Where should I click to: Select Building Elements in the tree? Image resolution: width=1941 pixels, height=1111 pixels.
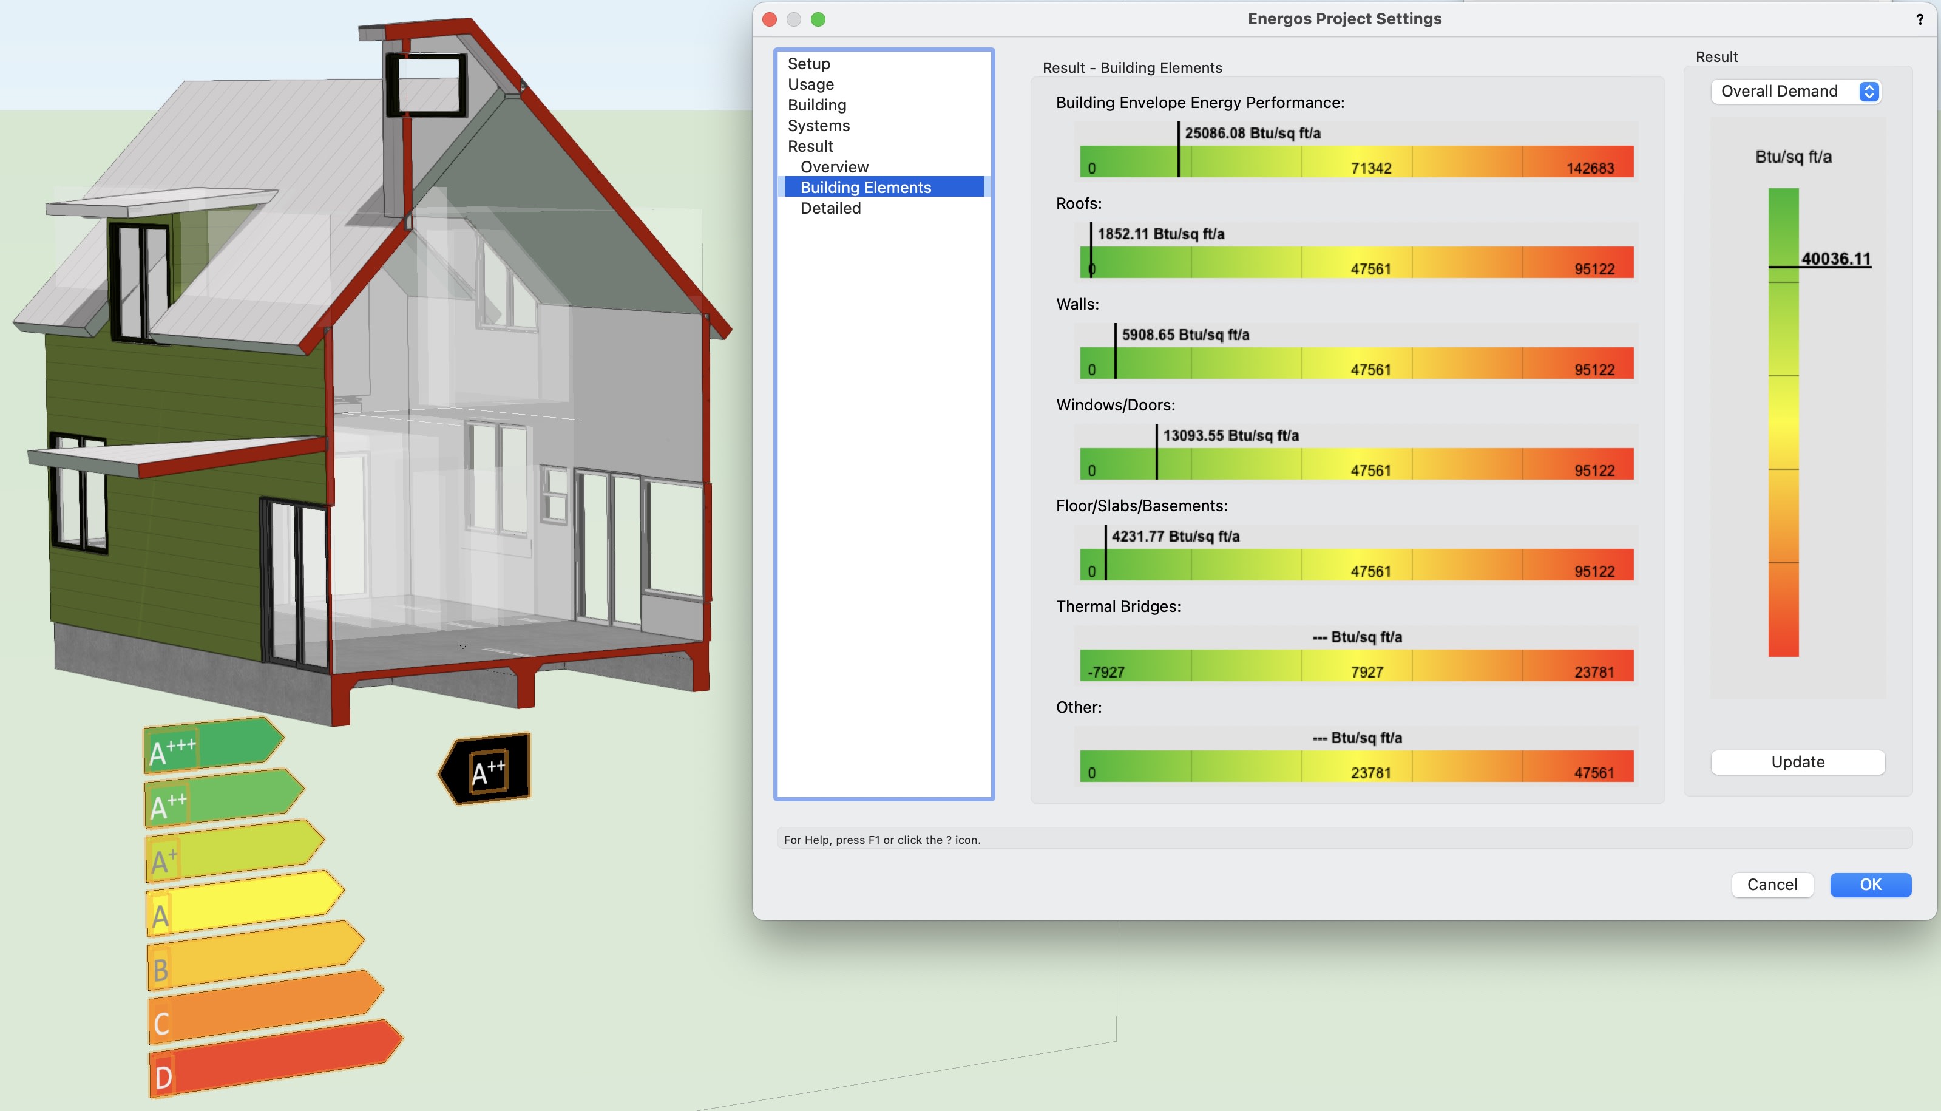click(883, 187)
